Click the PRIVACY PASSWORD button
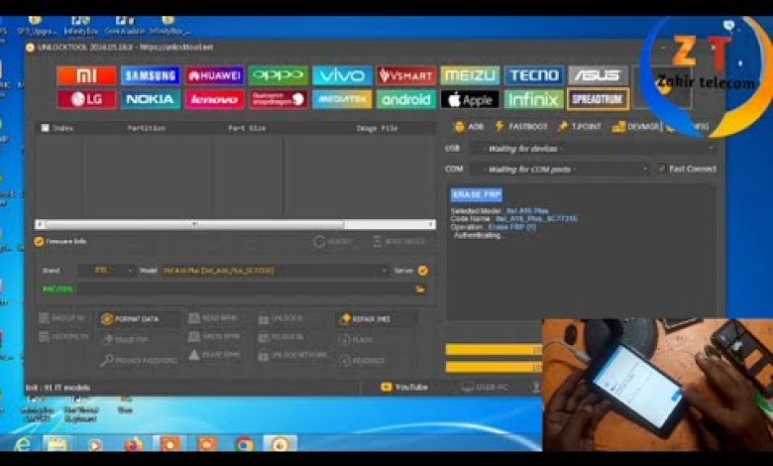The image size is (773, 466). [139, 361]
